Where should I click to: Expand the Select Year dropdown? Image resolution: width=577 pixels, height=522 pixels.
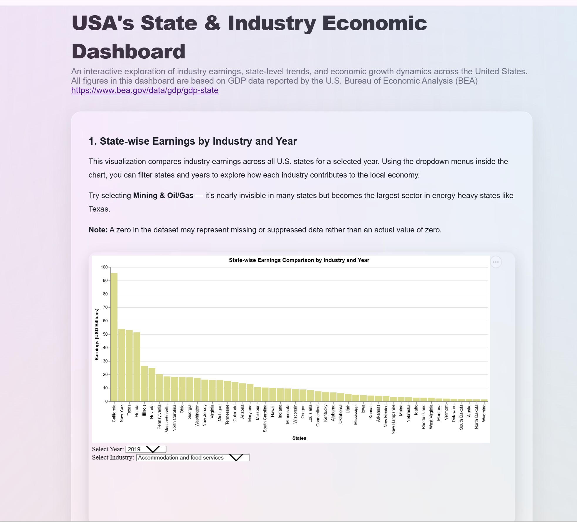(x=146, y=449)
